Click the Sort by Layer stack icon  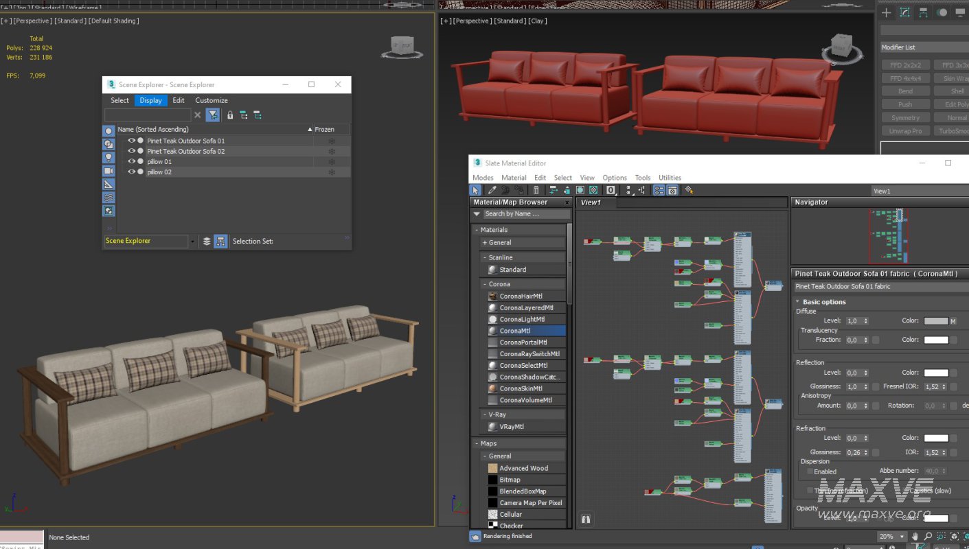(x=207, y=241)
